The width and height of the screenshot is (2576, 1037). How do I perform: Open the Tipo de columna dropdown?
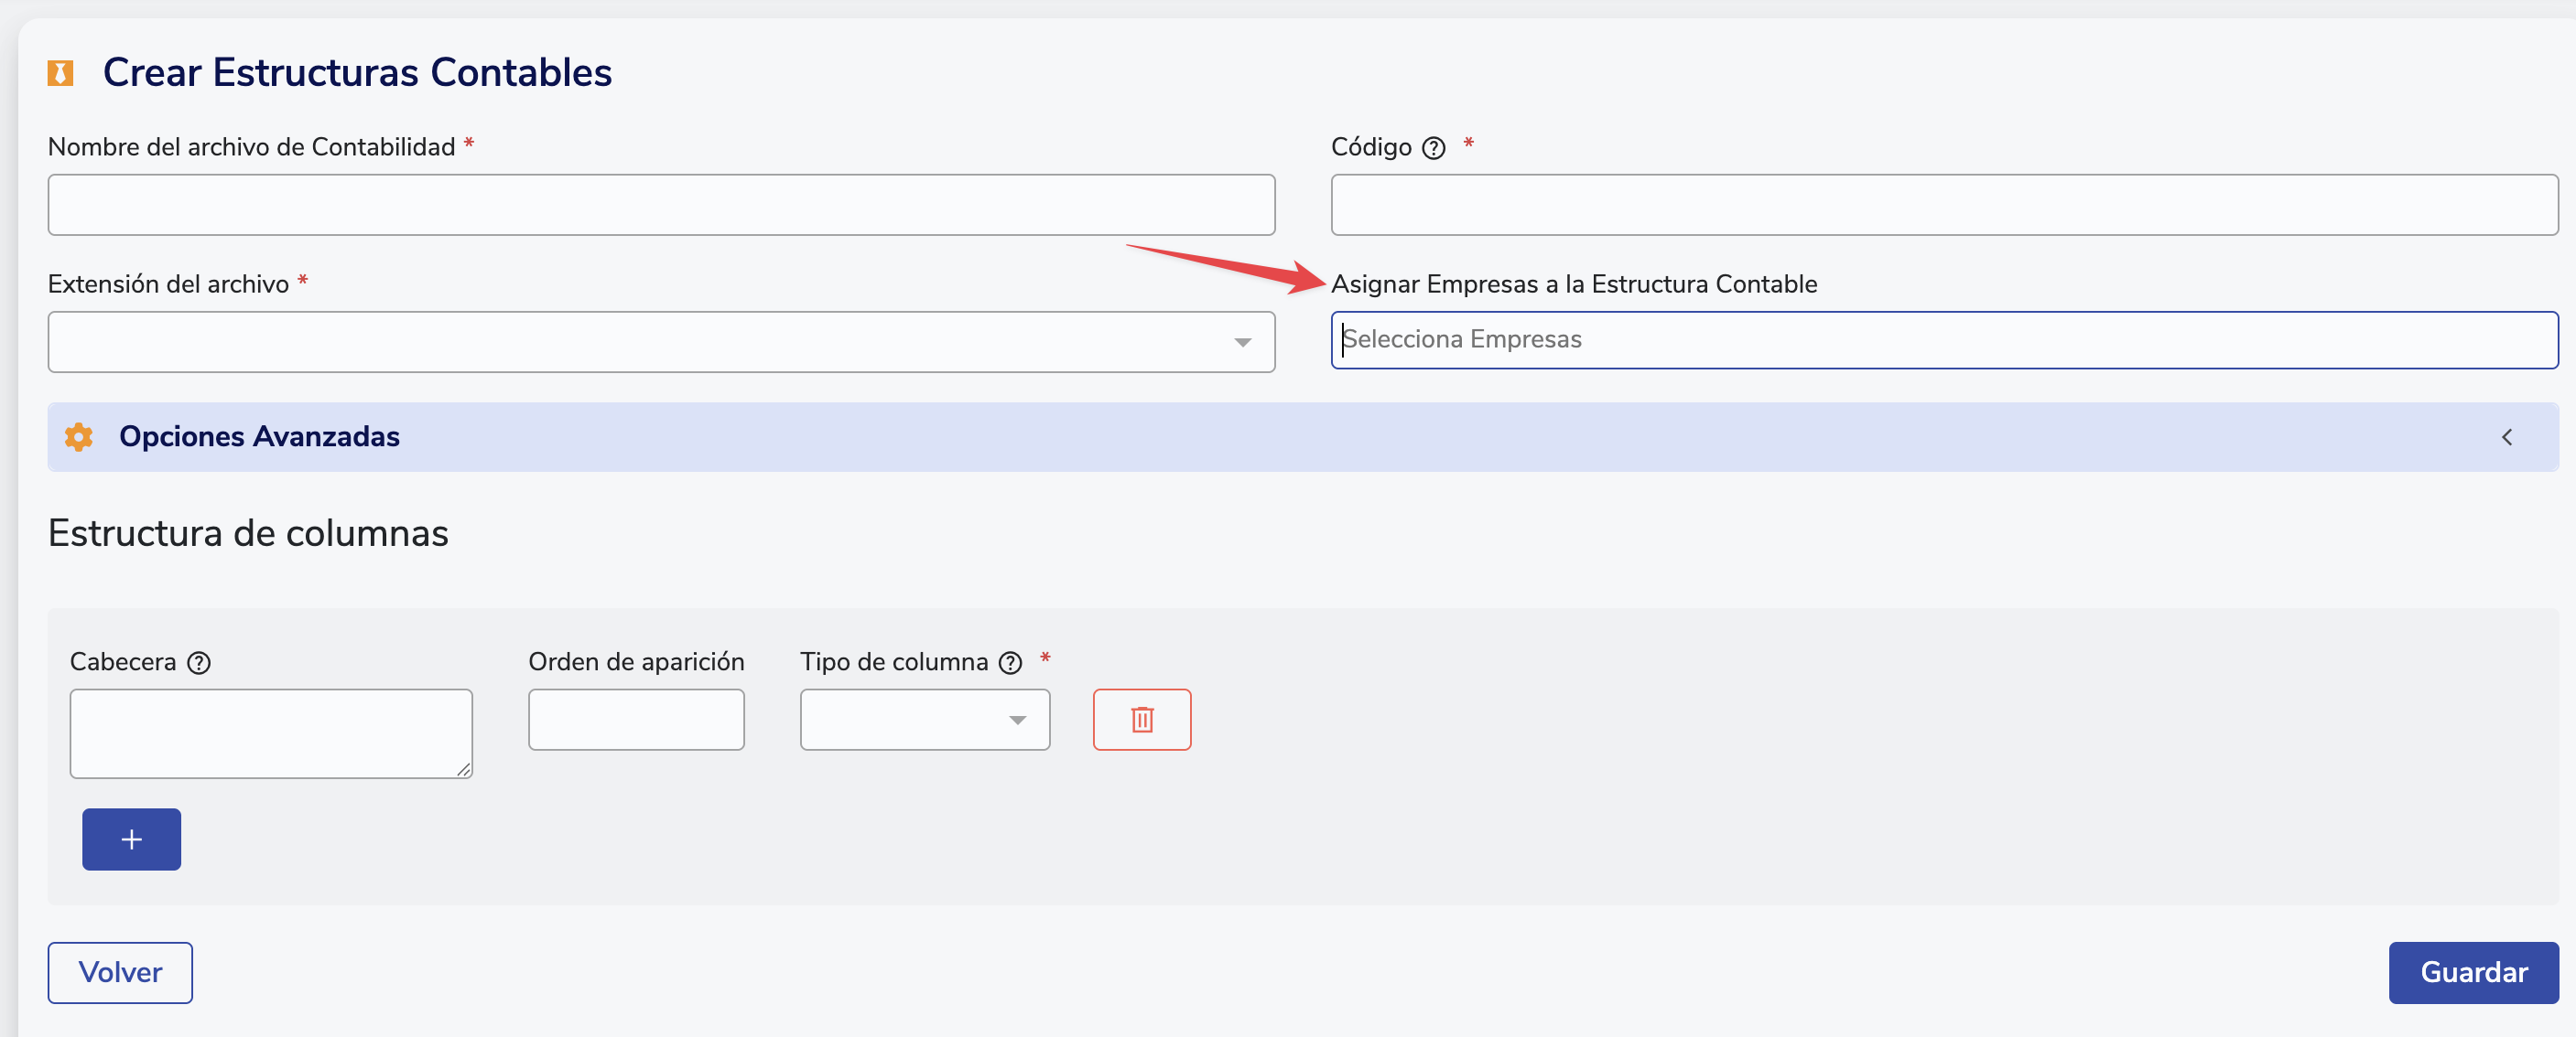(924, 720)
